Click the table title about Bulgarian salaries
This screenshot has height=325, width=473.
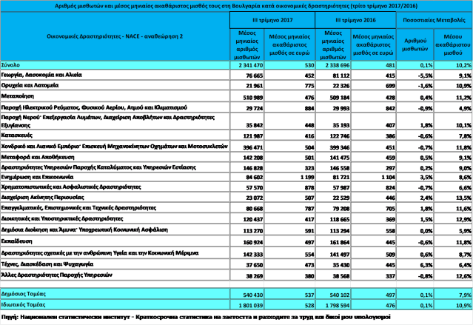pyautogui.click(x=236, y=5)
